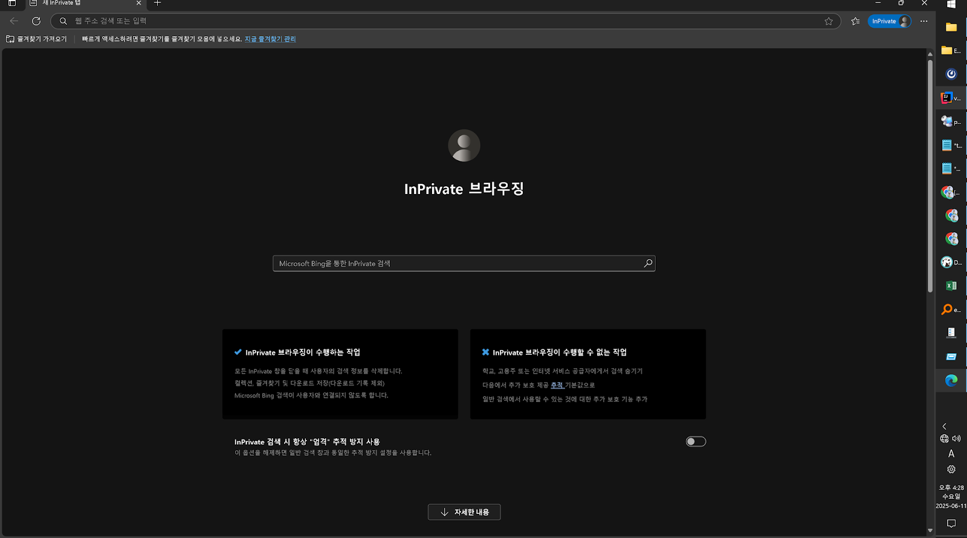The height and width of the screenshot is (538, 967).
Task: Click the scrollbar down arrow
Action: [930, 531]
